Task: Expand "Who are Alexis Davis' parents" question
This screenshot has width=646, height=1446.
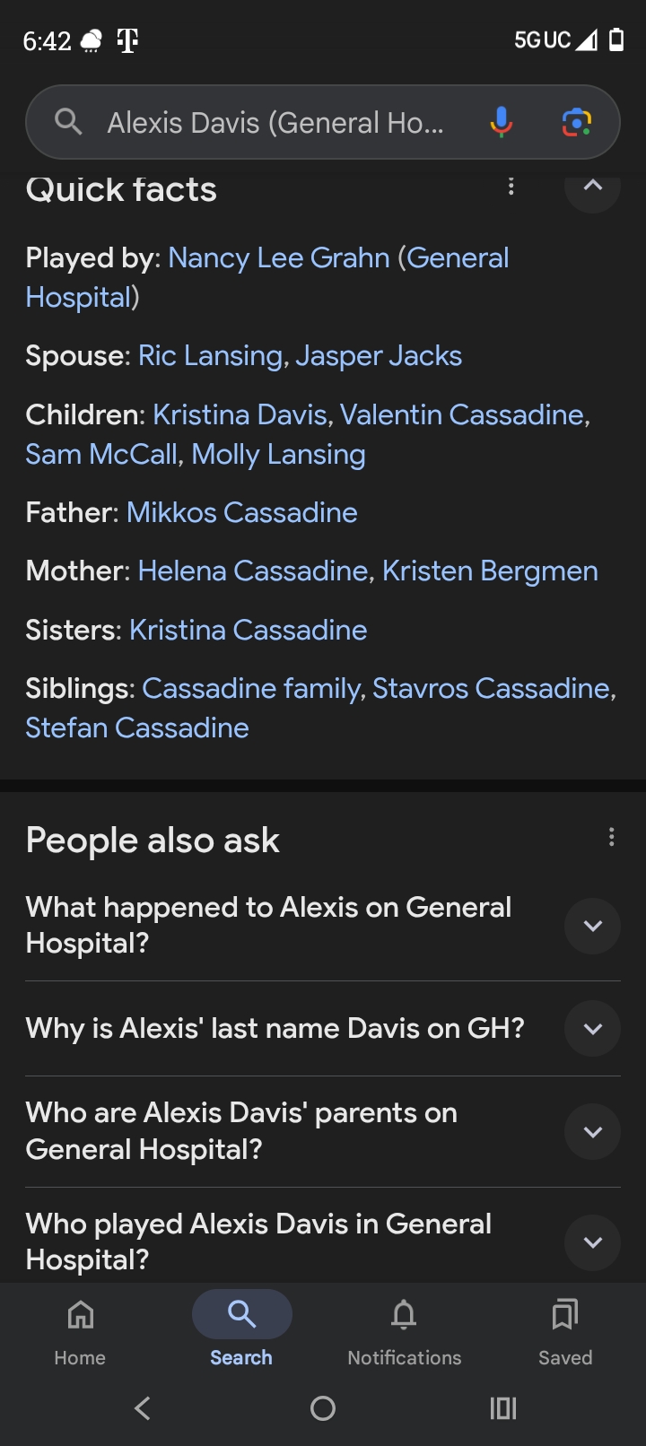Action: (592, 1131)
